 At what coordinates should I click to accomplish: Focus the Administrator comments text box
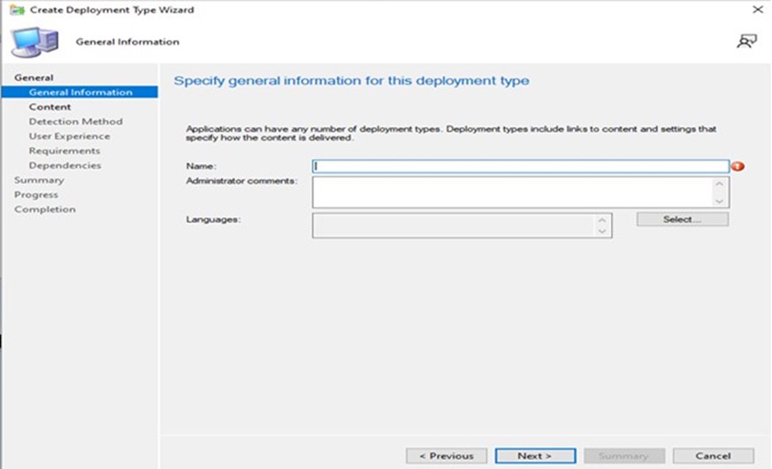tap(513, 192)
